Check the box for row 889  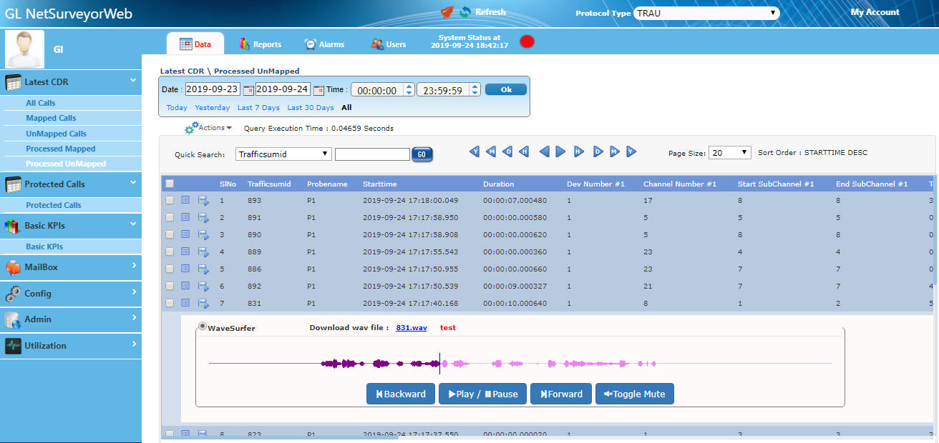click(170, 252)
